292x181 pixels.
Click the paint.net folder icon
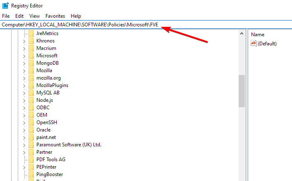31,137
